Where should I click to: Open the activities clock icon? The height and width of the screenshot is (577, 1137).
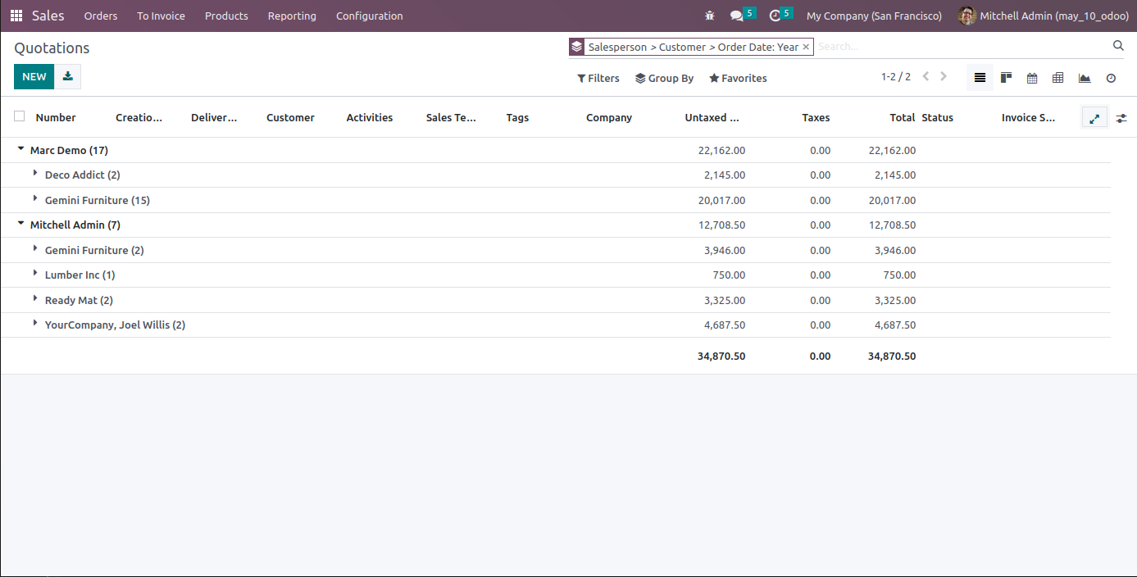[775, 16]
